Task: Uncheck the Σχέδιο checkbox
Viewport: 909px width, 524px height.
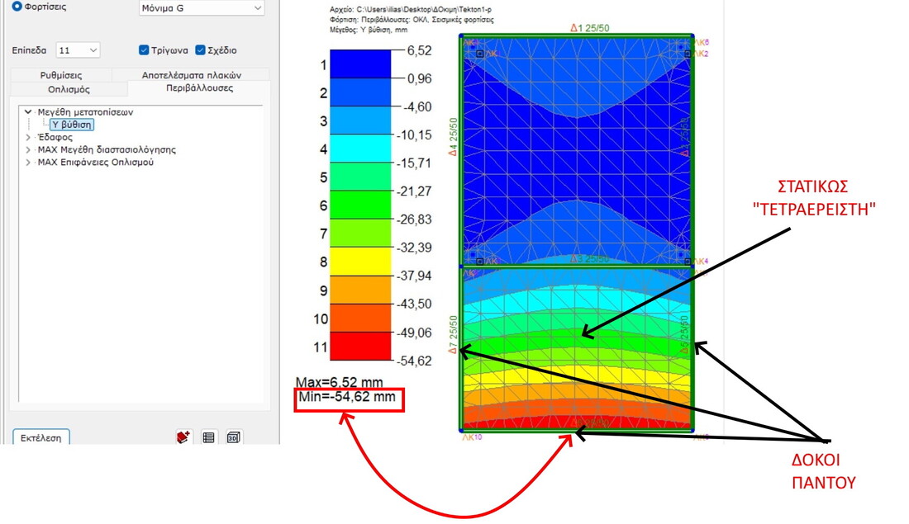Action: tap(201, 50)
